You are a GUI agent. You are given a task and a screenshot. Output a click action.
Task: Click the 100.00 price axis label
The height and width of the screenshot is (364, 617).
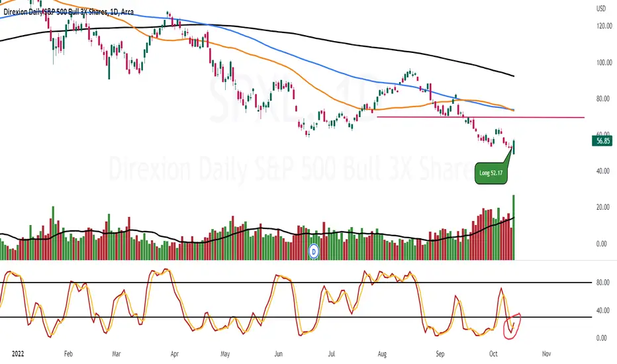pyautogui.click(x=604, y=63)
